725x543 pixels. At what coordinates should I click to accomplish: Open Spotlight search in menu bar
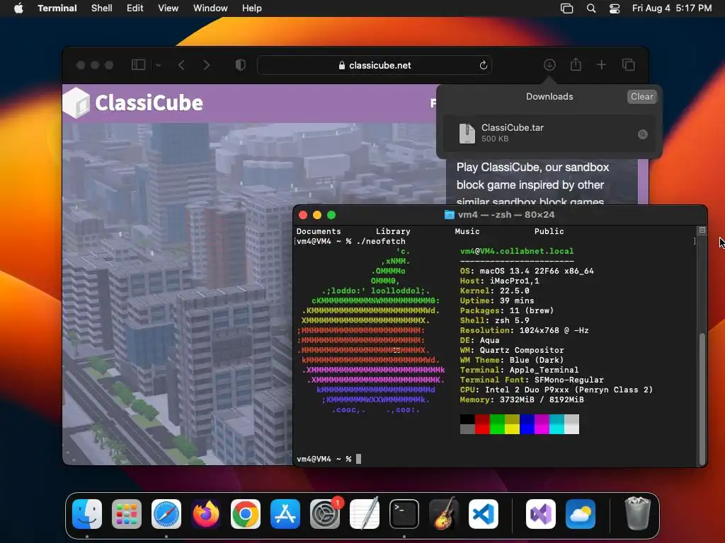(x=591, y=8)
